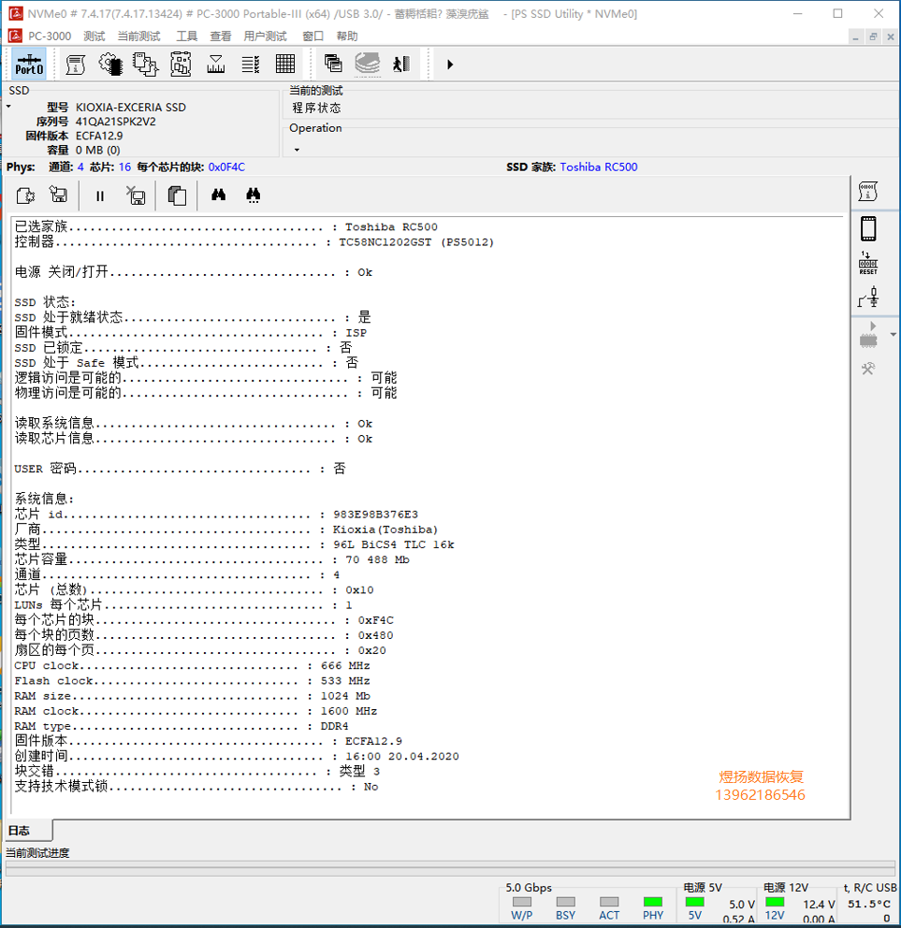Expand the Operation panel arrow
The width and height of the screenshot is (901, 928).
click(297, 150)
